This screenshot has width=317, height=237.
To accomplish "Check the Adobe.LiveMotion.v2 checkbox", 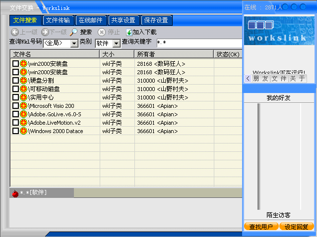I will click(x=15, y=122).
